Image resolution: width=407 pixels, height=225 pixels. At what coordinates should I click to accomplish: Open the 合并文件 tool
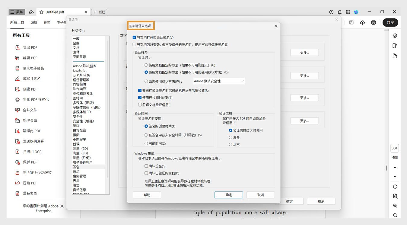(x=27, y=110)
